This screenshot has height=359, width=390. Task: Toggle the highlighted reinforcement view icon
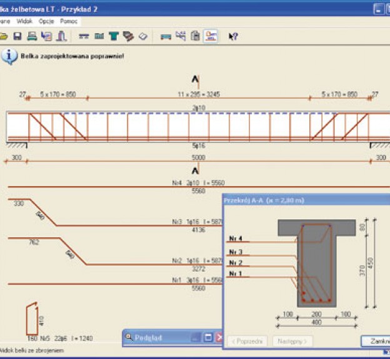click(211, 36)
